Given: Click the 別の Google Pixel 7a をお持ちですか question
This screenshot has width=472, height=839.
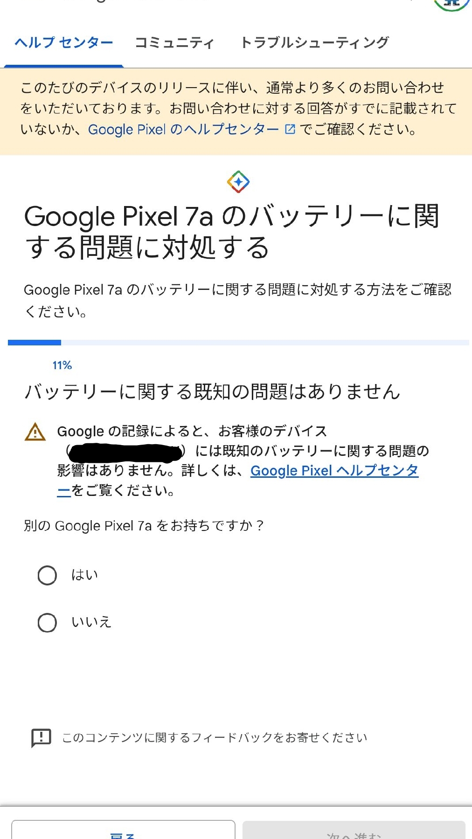Looking at the screenshot, I should click(x=144, y=526).
